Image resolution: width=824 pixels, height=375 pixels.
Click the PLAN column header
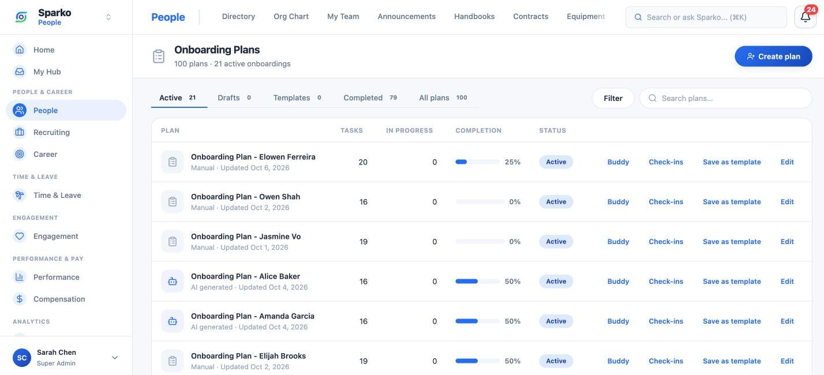[x=170, y=130]
